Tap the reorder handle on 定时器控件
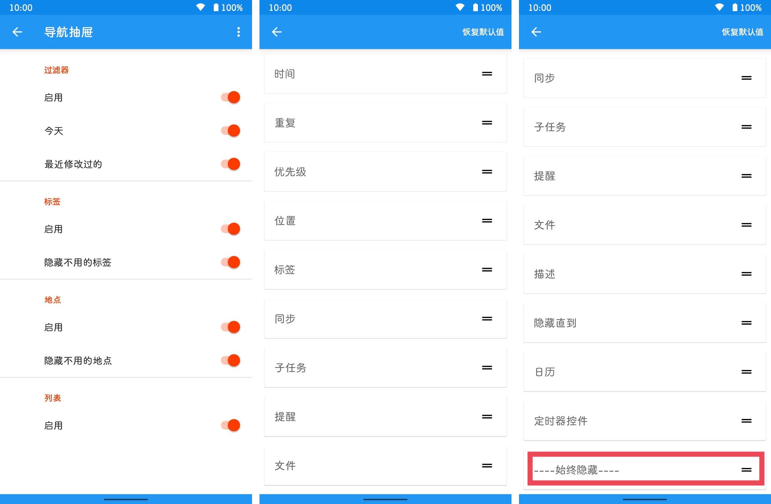 click(x=746, y=421)
